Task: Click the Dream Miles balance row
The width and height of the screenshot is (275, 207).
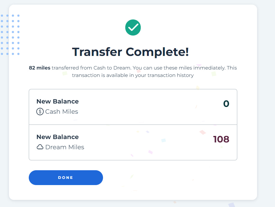Action: (133, 142)
